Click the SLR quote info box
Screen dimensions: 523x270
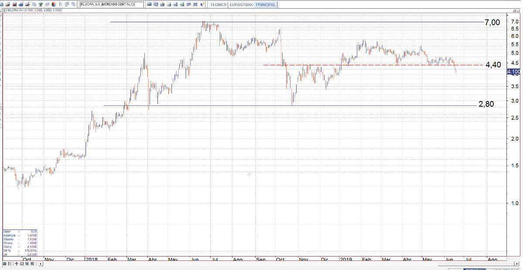pyautogui.click(x=20, y=243)
